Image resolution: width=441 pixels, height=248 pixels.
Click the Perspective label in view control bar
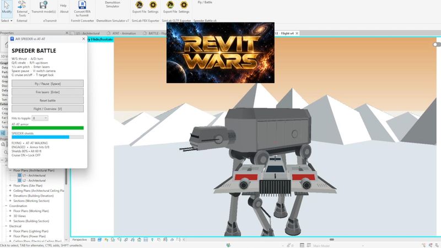click(x=79, y=240)
